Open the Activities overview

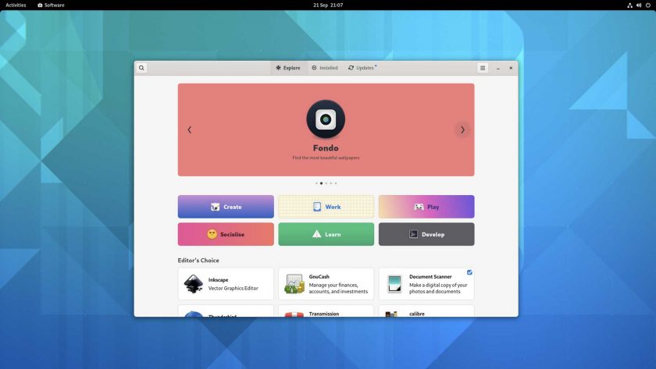pos(16,5)
